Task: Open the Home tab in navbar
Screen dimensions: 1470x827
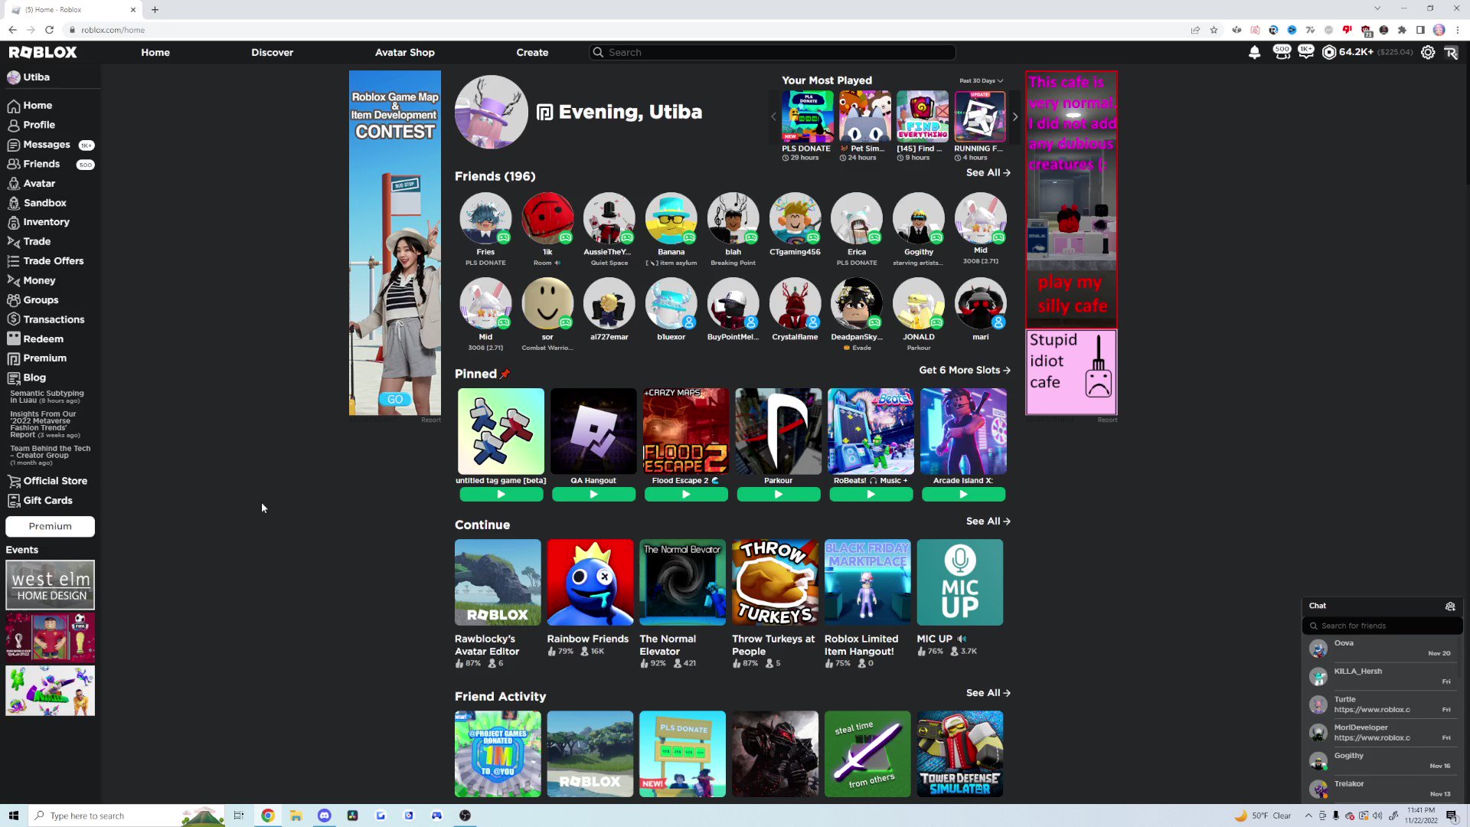Action: coord(155,52)
